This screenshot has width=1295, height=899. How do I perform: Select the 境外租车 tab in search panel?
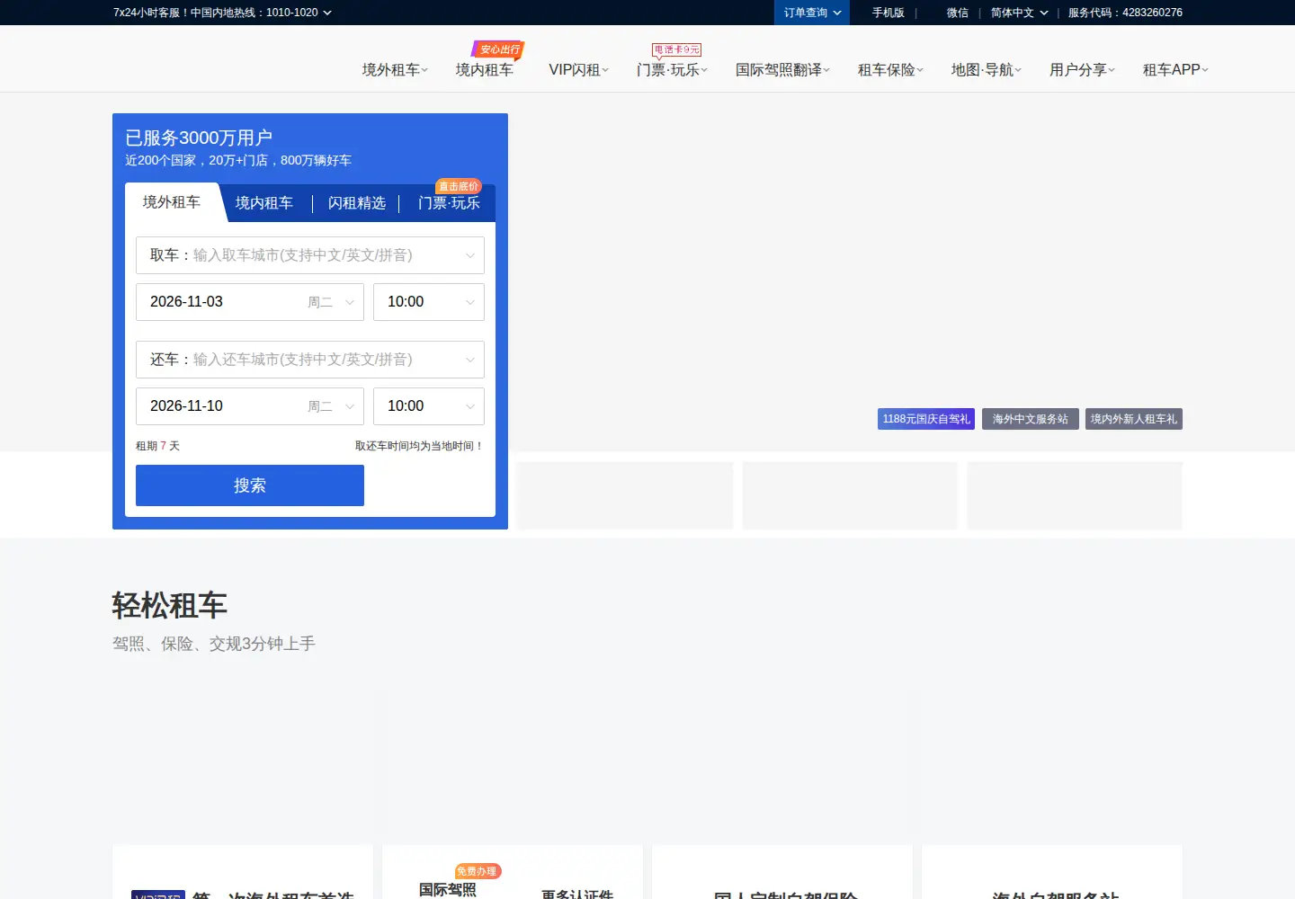tap(172, 202)
